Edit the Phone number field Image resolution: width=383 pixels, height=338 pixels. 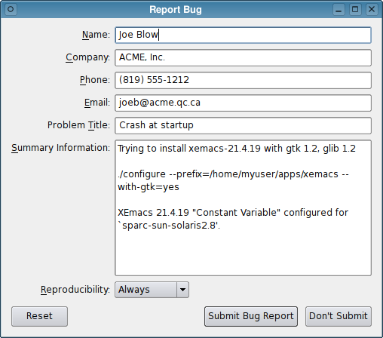click(x=243, y=80)
